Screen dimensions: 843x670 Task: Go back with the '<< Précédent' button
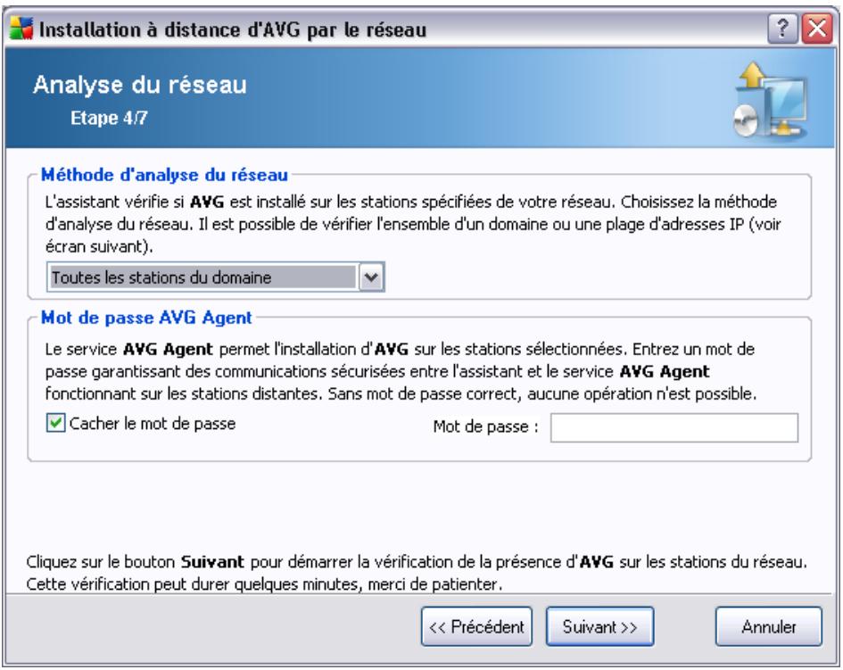point(476,626)
